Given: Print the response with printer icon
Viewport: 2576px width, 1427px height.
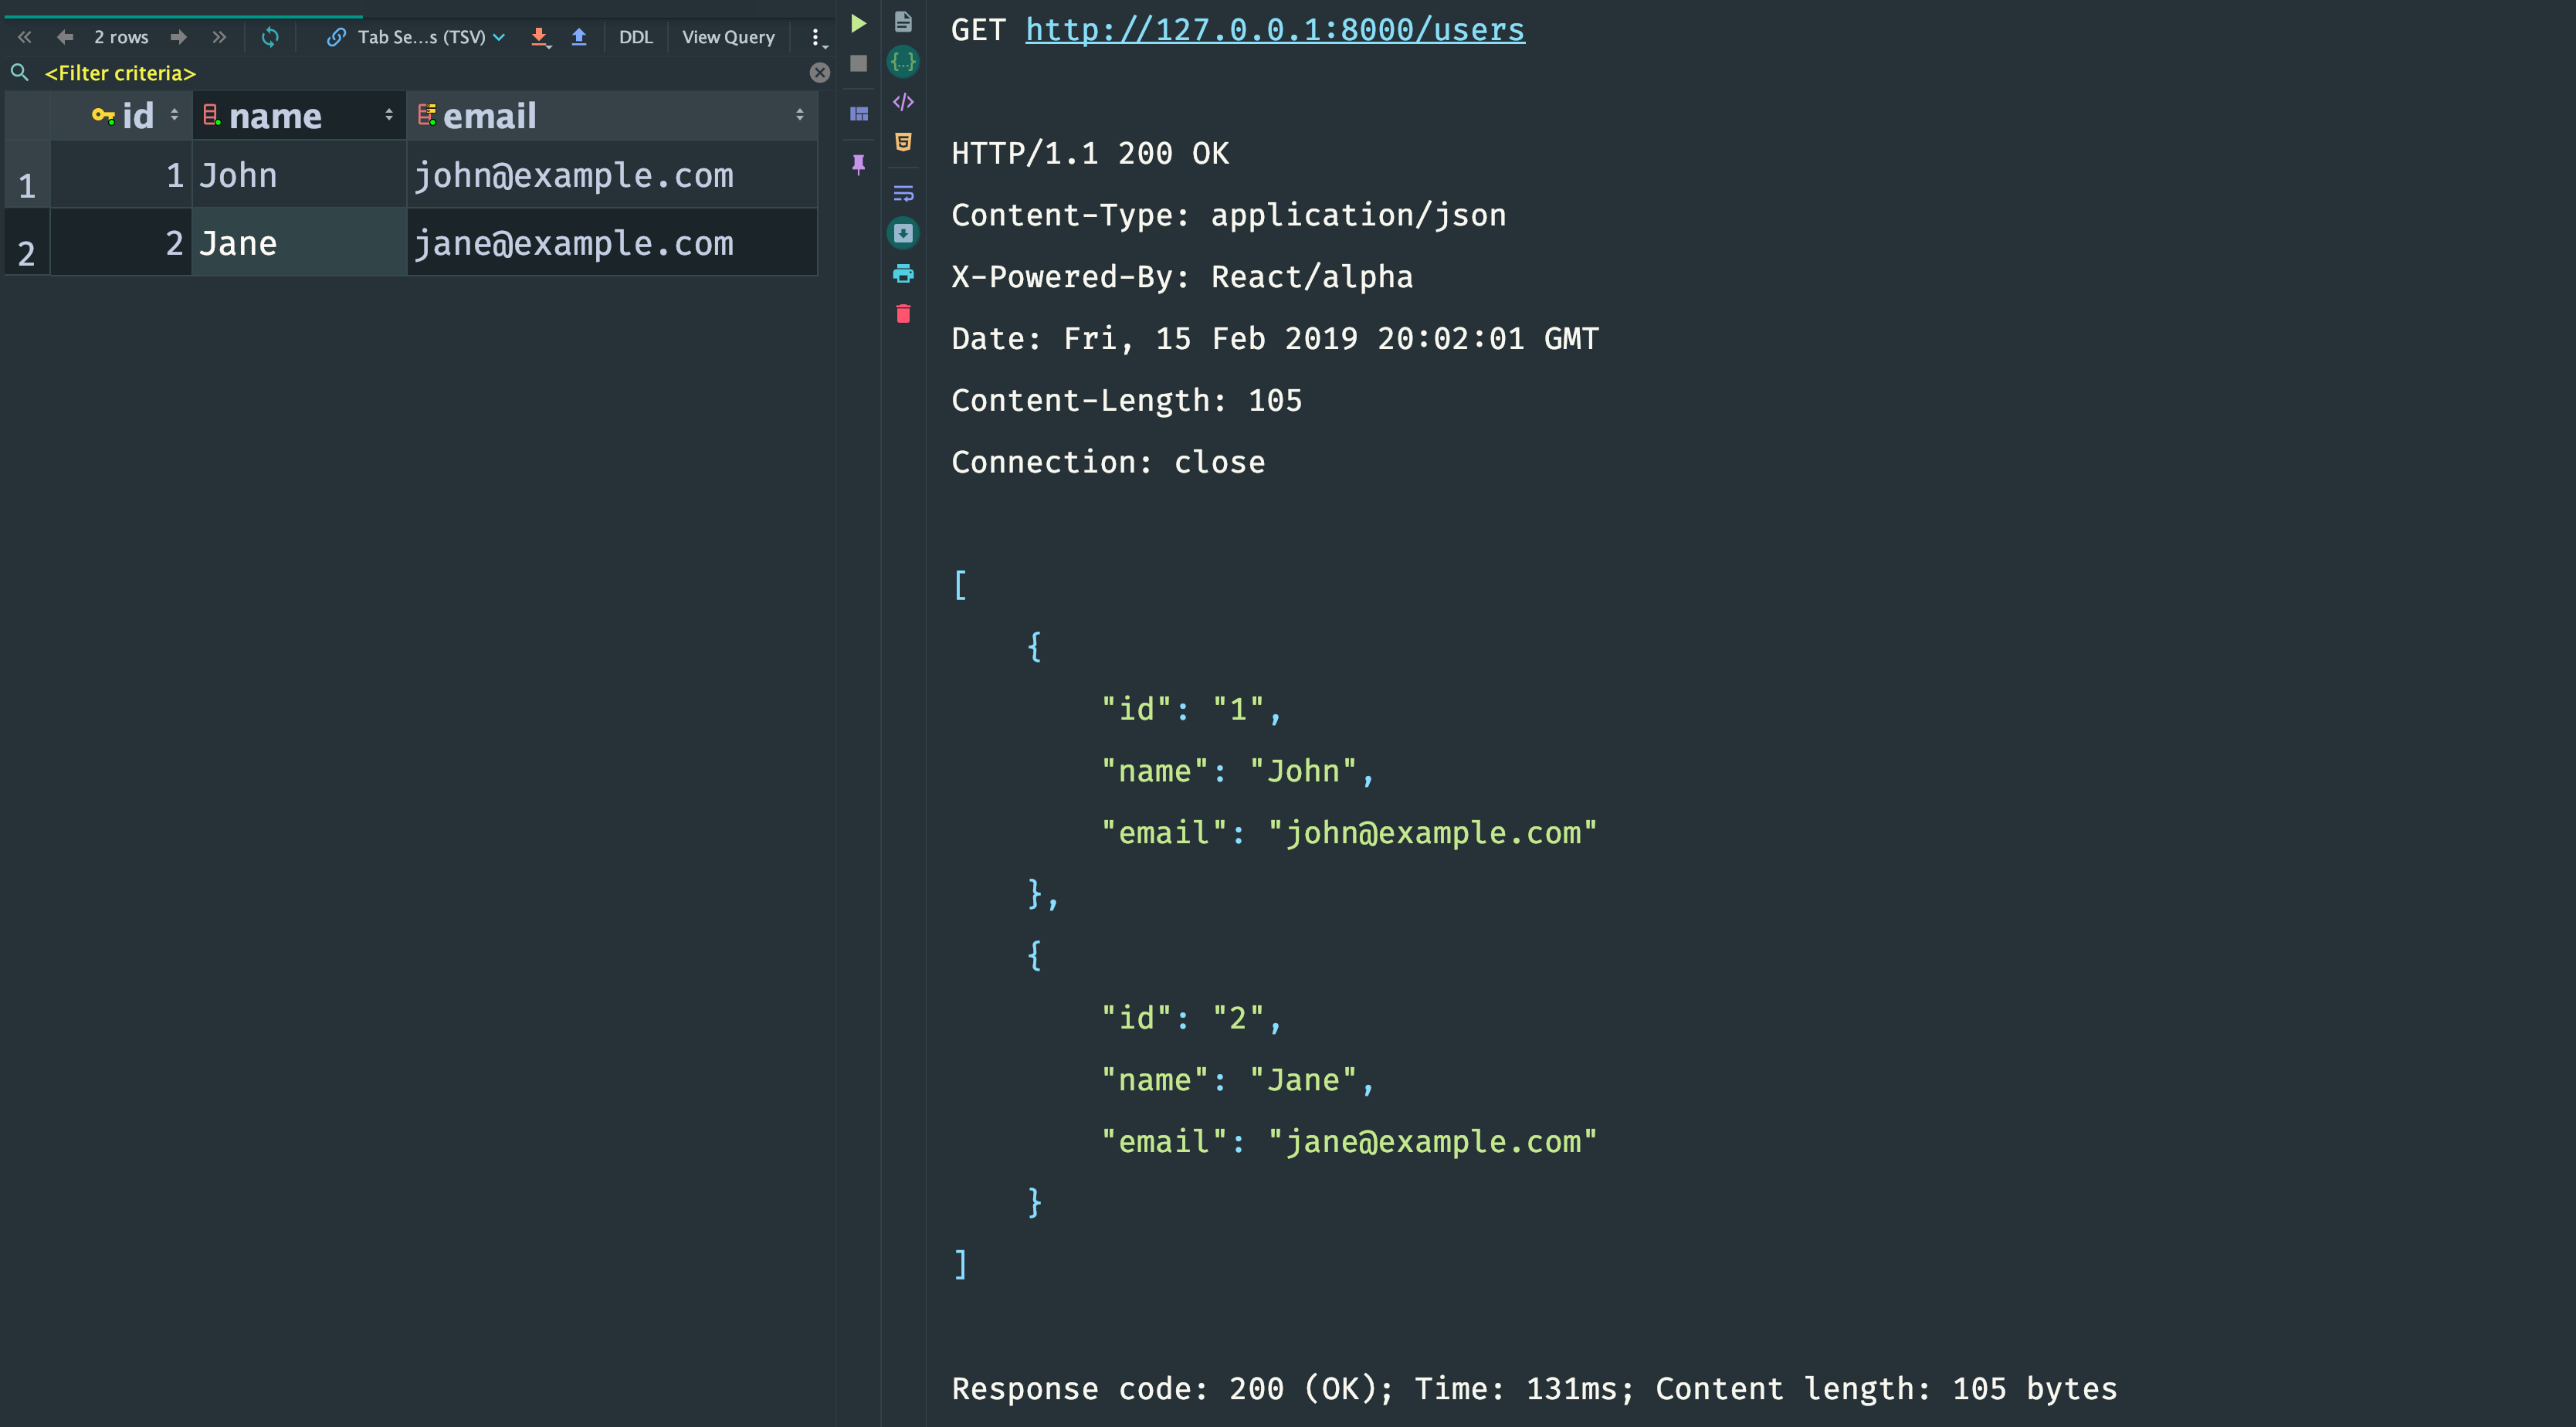Looking at the screenshot, I should (903, 273).
